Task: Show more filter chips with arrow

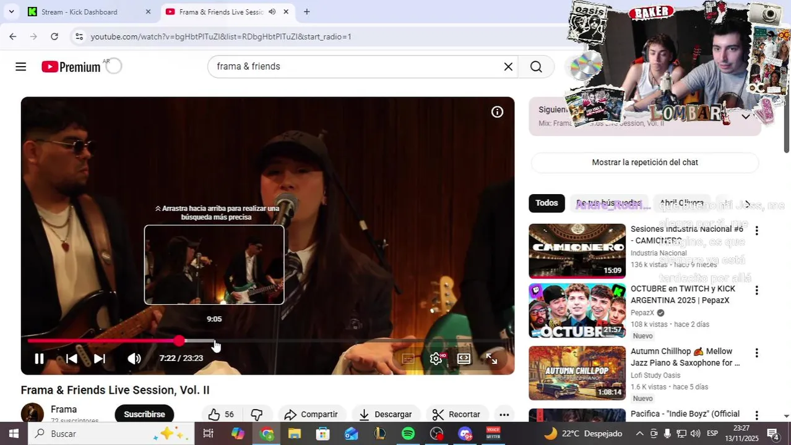Action: 747,203
